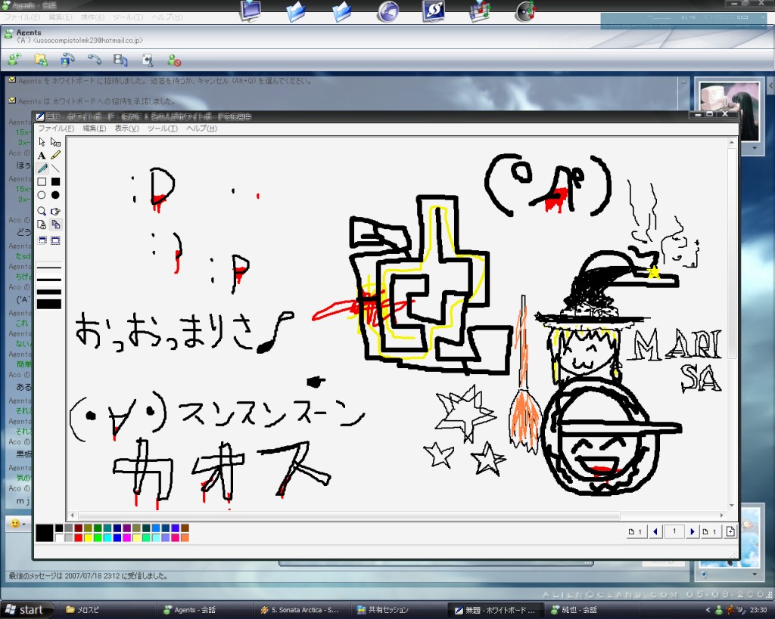Select the remote pointer tool with window
775x619 pixels.
[x=56, y=142]
